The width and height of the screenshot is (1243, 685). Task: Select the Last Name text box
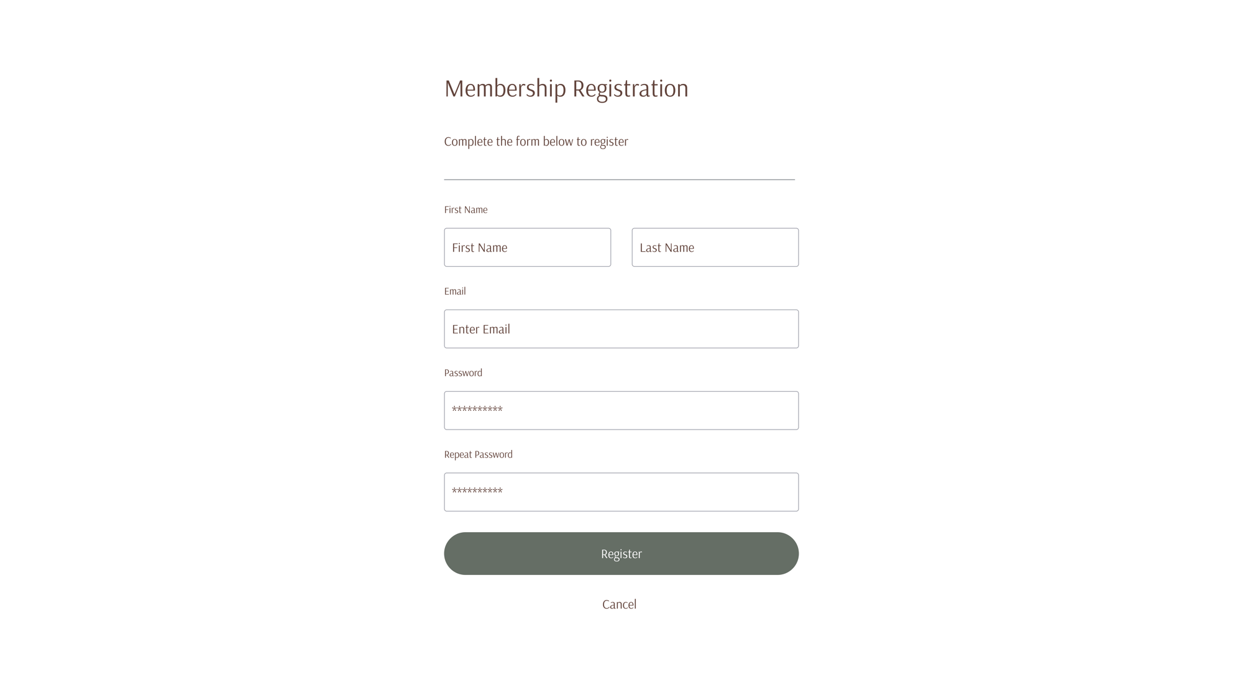[715, 247]
